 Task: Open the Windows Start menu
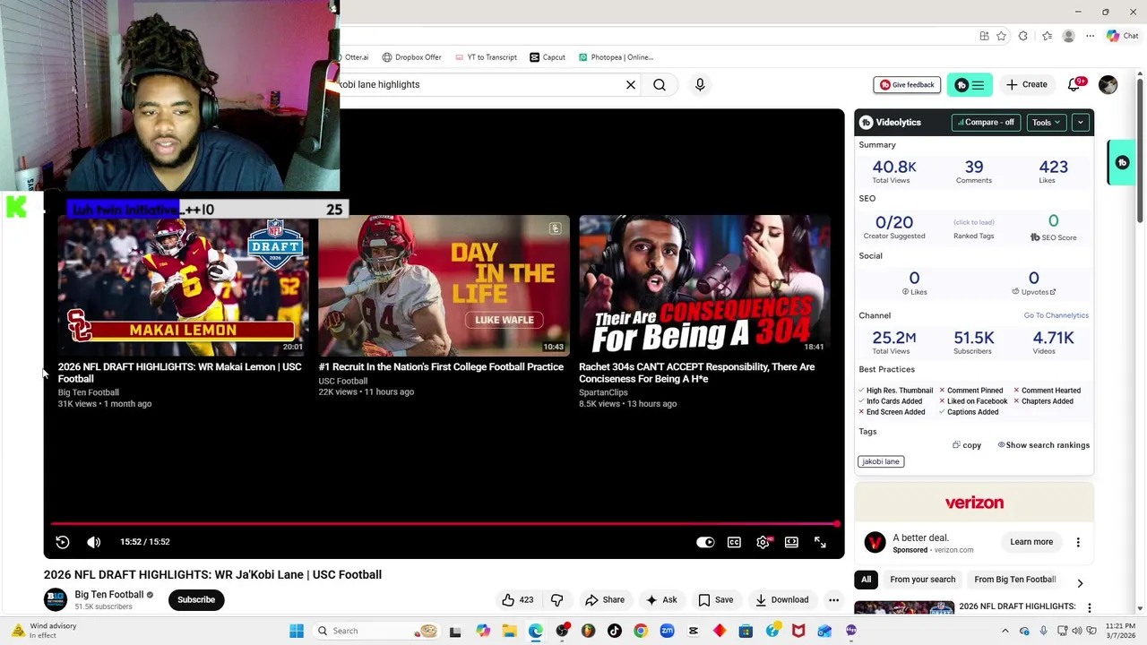tap(297, 631)
